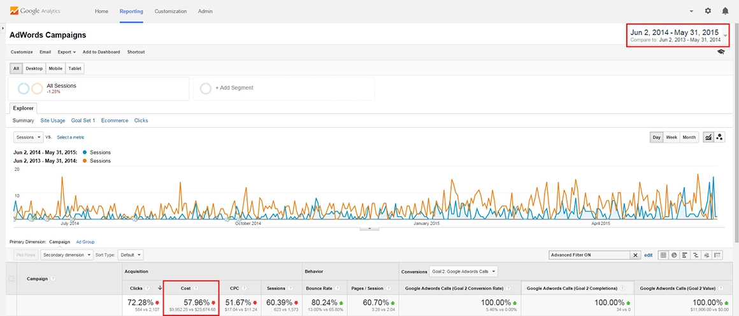Open the graduation cap help icon
The width and height of the screenshot is (739, 316).
coord(721,52)
